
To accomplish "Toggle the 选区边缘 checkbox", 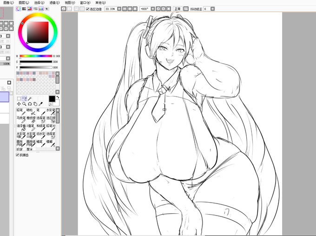I will 87,9.
